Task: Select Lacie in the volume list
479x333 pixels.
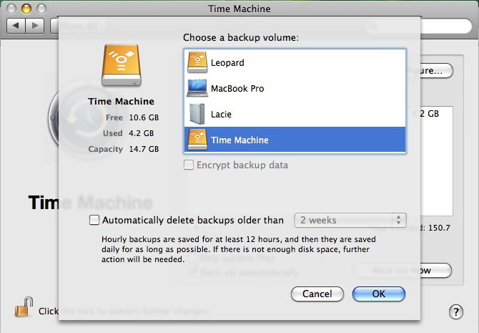Action: (295, 114)
